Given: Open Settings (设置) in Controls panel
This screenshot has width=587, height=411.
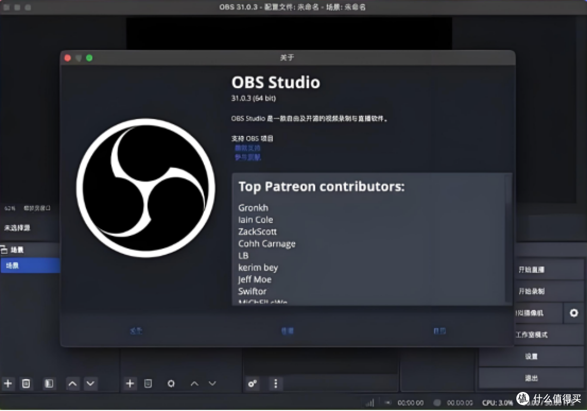Looking at the screenshot, I should pyautogui.click(x=531, y=356).
